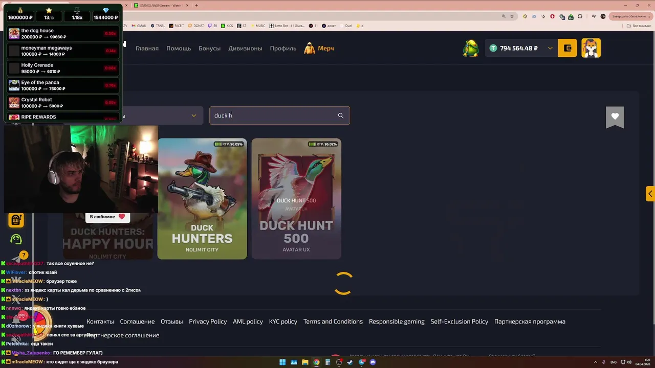Expand the balance currency dropdown
The height and width of the screenshot is (368, 655).
click(550, 48)
